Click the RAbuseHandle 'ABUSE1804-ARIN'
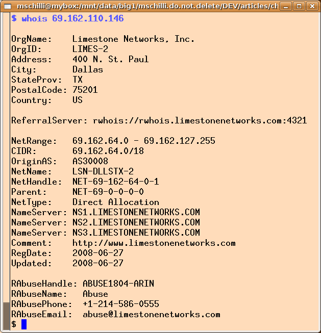321x333 pixels. click(118, 284)
